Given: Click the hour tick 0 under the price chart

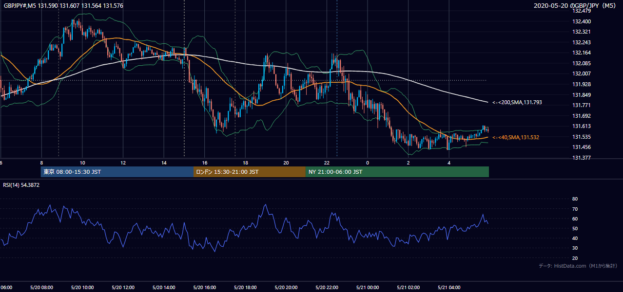Looking at the screenshot, I should [x=368, y=163].
